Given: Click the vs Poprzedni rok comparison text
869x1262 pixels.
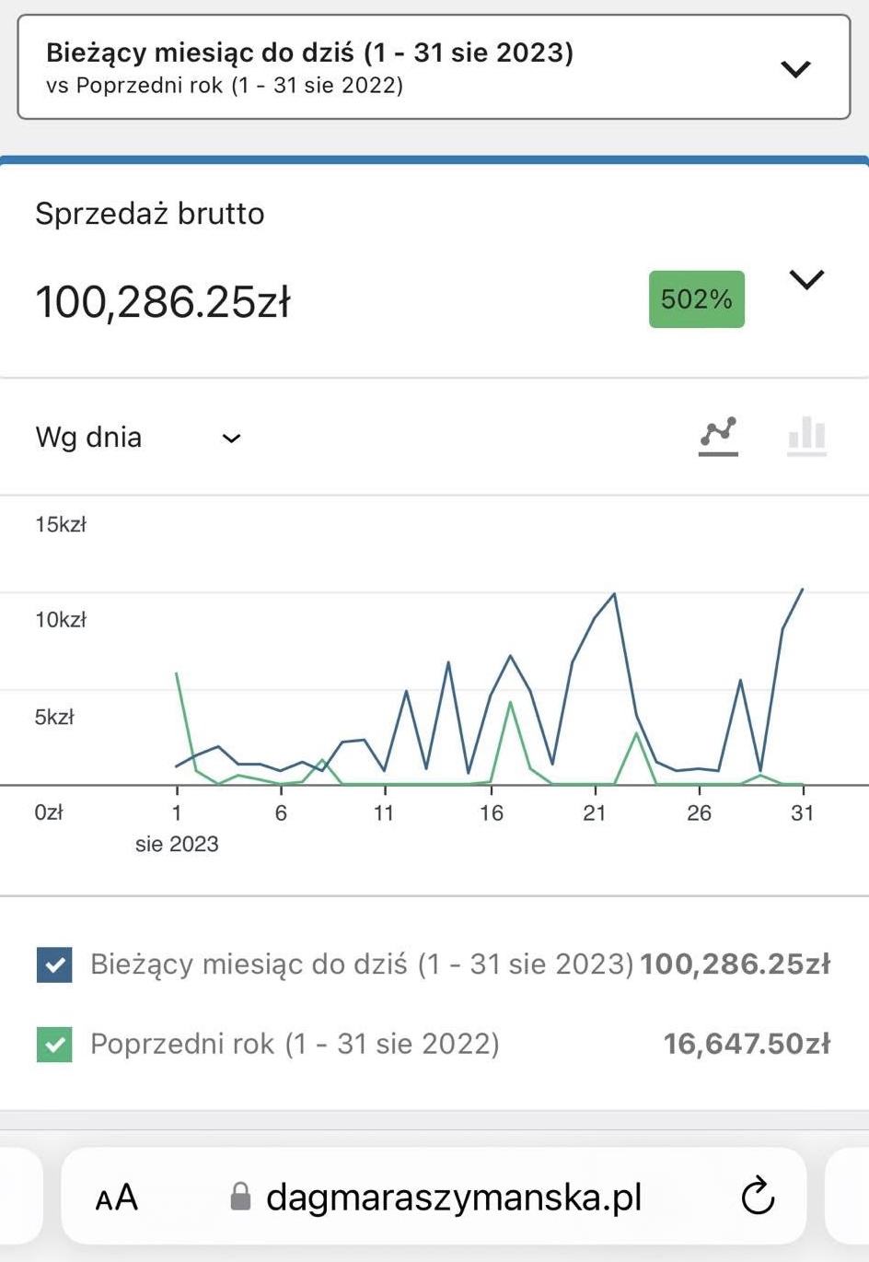Looking at the screenshot, I should tap(225, 86).
